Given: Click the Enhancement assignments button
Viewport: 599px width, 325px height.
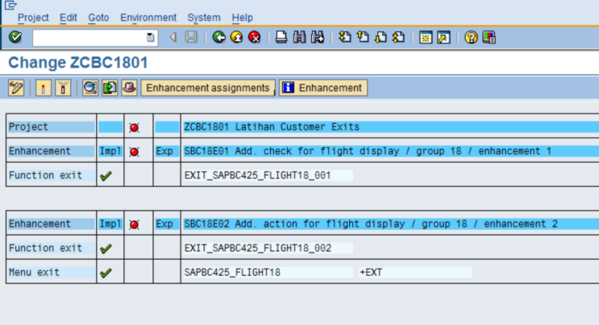Looking at the screenshot, I should [x=208, y=88].
